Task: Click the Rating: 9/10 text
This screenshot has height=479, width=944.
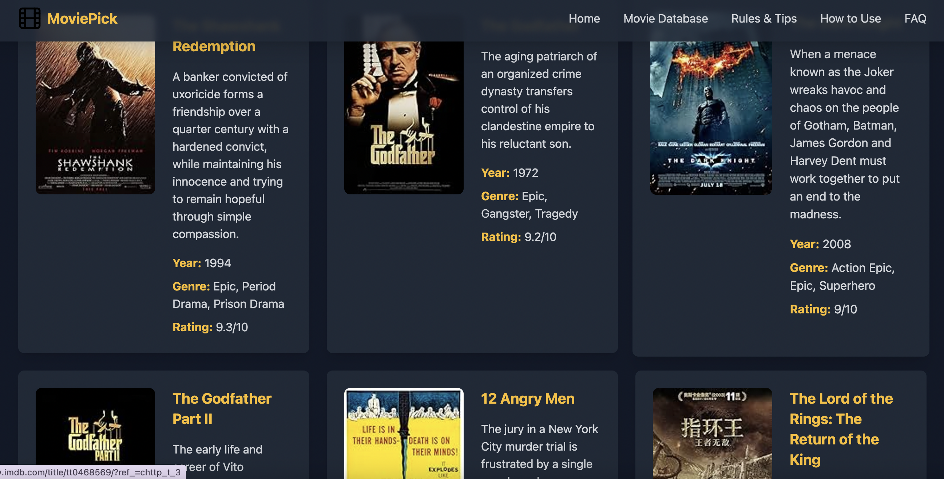Action: (824, 309)
